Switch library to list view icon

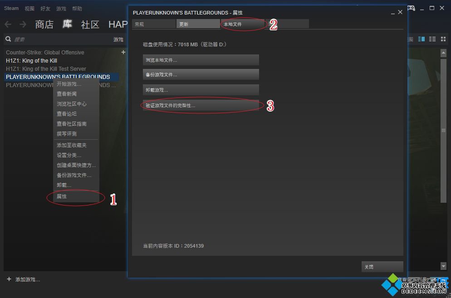click(x=432, y=39)
